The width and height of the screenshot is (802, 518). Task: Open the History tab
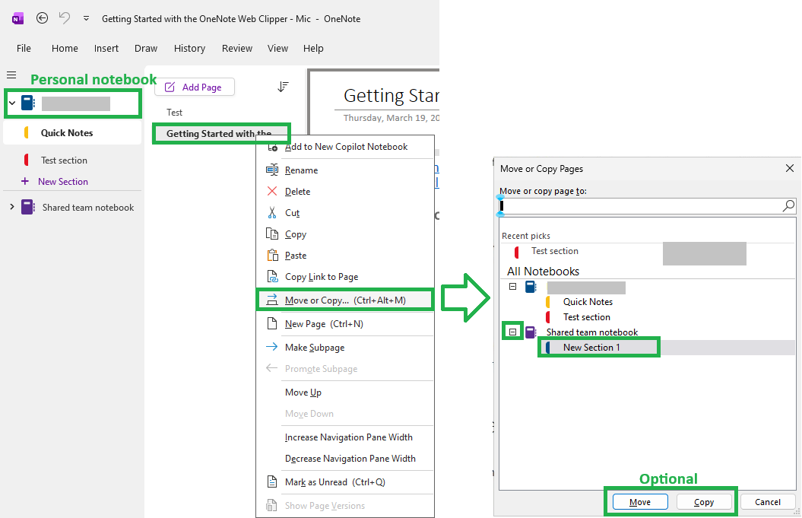click(x=189, y=48)
